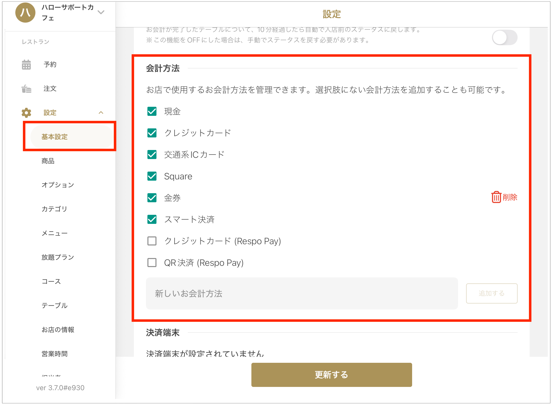
Task: Open the 商品 settings page
Action: click(48, 161)
